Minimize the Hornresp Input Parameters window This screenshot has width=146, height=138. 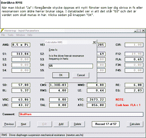click(135, 31)
